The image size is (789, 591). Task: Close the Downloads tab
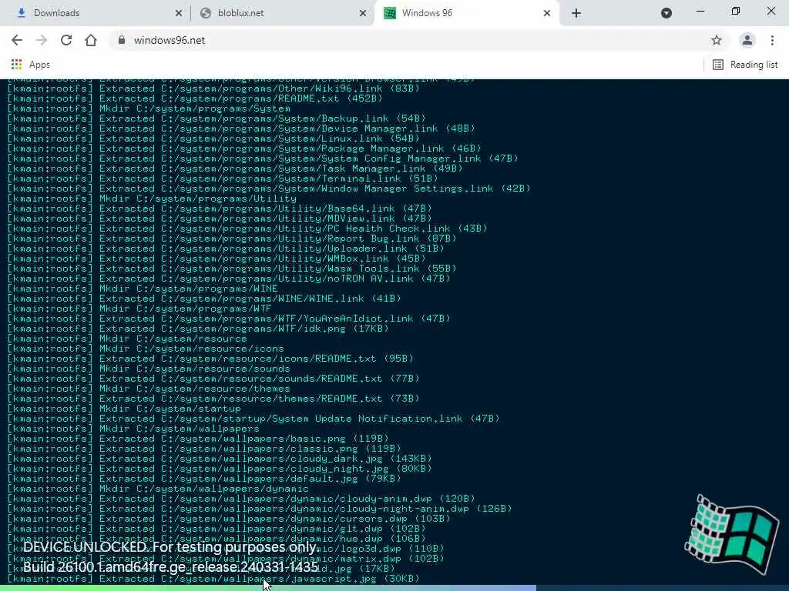tap(178, 13)
